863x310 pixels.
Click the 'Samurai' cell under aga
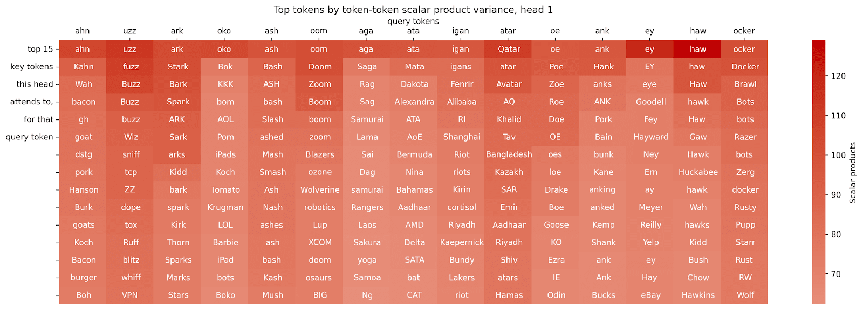click(366, 119)
